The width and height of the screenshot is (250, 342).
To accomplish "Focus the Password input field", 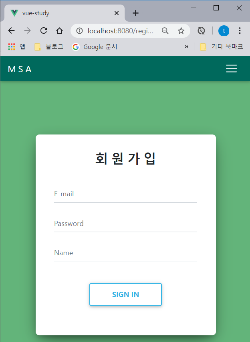I will pos(125,224).
